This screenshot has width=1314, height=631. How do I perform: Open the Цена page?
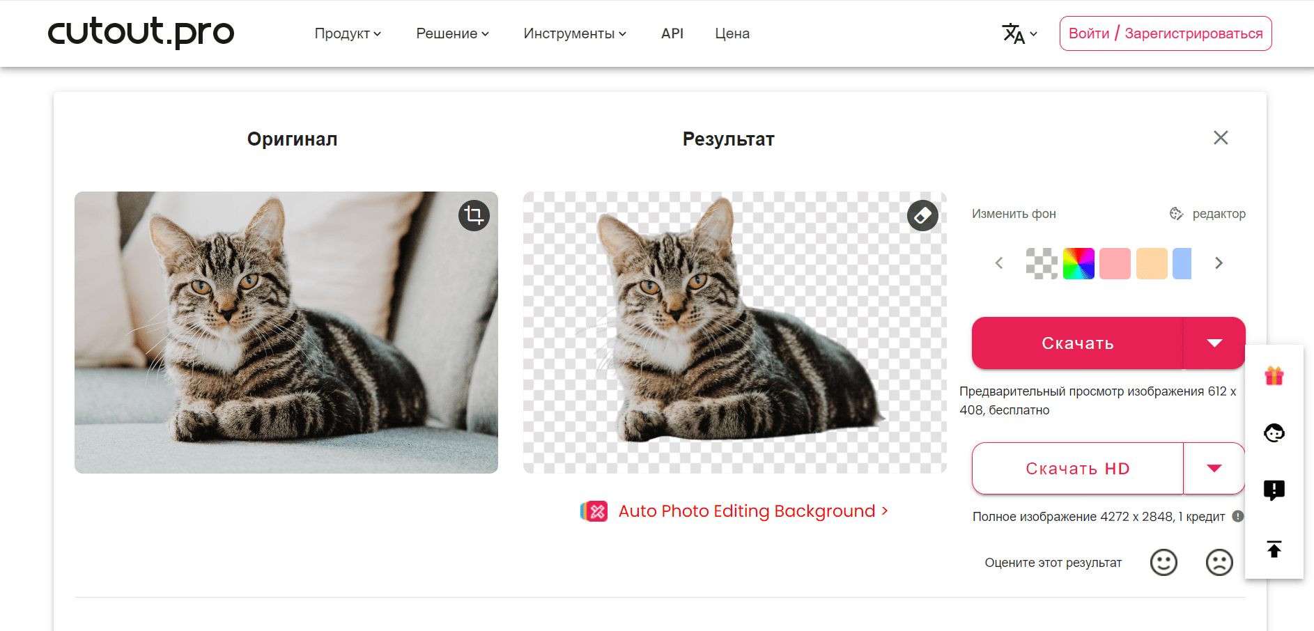pos(732,33)
